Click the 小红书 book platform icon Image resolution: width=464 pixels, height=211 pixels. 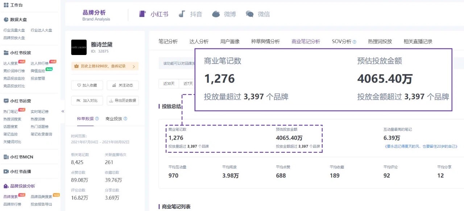(143, 14)
